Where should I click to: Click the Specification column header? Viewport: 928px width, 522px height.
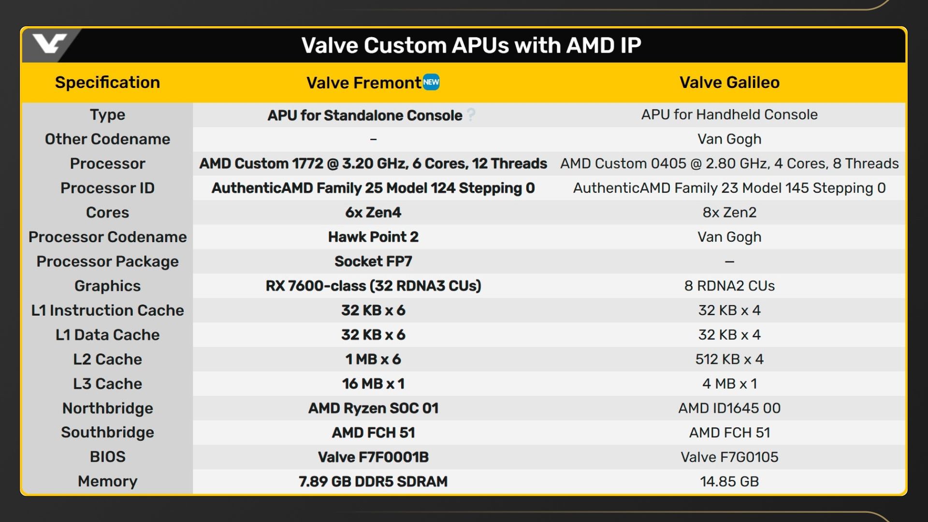(107, 83)
